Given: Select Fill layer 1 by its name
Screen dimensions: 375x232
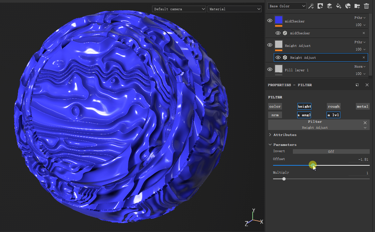Looking at the screenshot, I should coord(297,70).
